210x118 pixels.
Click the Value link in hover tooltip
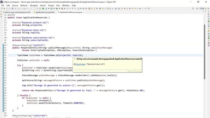tap(80, 64)
